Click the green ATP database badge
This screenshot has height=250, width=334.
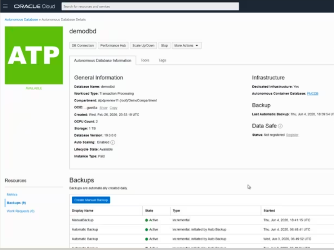click(x=34, y=55)
